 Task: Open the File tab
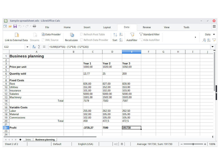click(47, 27)
